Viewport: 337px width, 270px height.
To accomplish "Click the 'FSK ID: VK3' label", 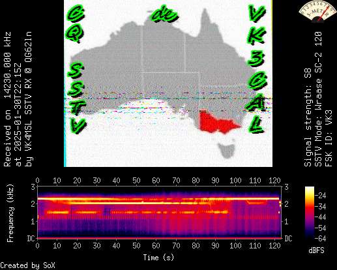I will point(329,138).
